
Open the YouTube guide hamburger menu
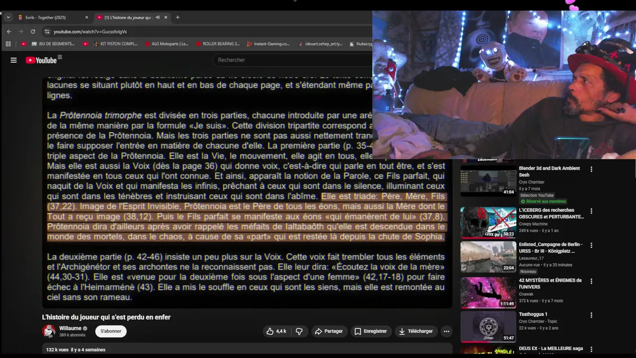click(x=13, y=60)
